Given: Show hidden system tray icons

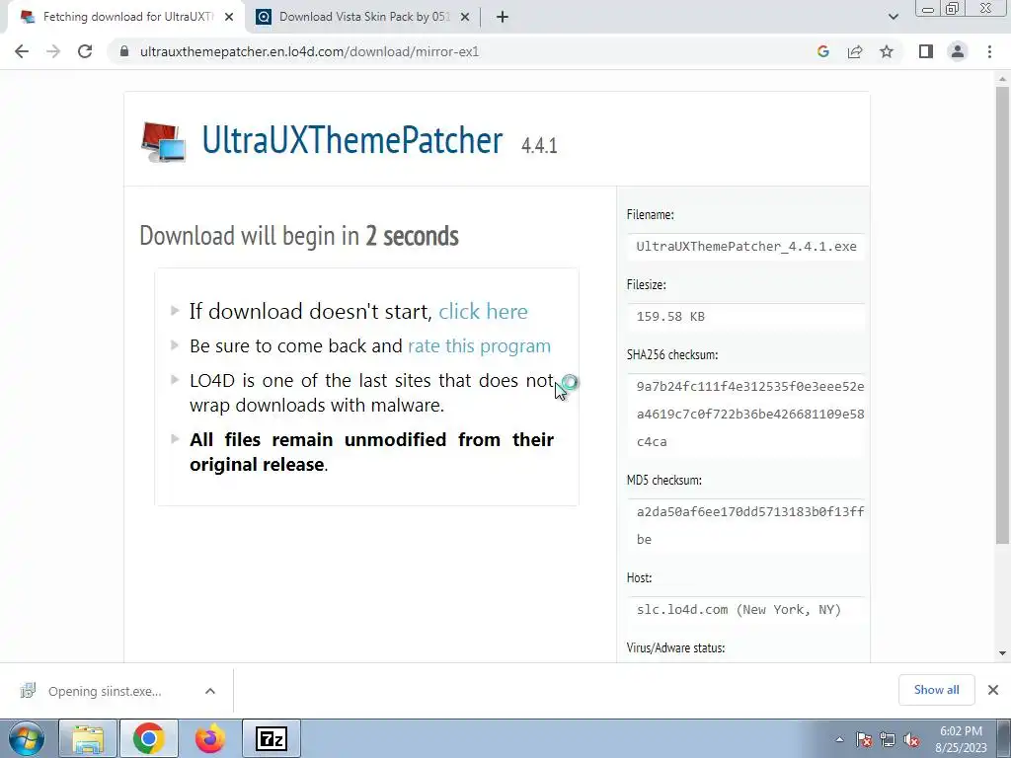Looking at the screenshot, I should (x=839, y=739).
